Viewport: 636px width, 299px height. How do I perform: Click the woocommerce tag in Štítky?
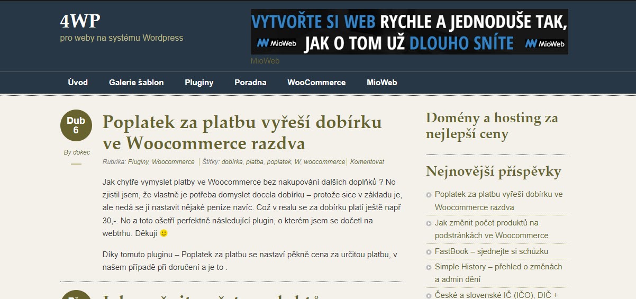point(324,162)
